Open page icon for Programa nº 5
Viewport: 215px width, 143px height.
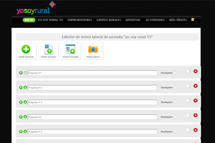pyautogui.click(x=188, y=130)
